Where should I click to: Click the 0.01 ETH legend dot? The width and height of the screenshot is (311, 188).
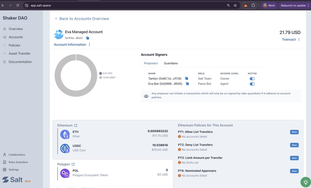pos(101,73)
